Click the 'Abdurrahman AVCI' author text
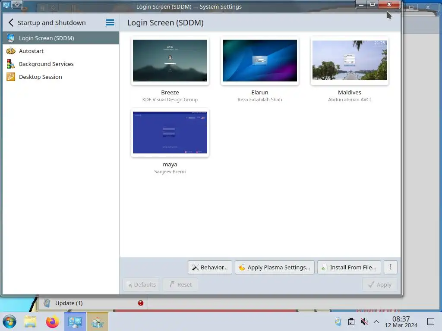Image resolution: width=442 pixels, height=331 pixels. [350, 100]
